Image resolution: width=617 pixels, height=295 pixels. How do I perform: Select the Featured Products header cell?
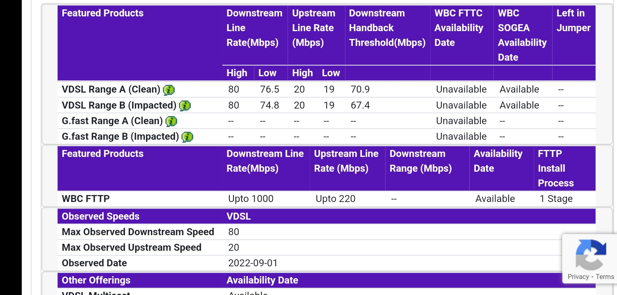(103, 13)
